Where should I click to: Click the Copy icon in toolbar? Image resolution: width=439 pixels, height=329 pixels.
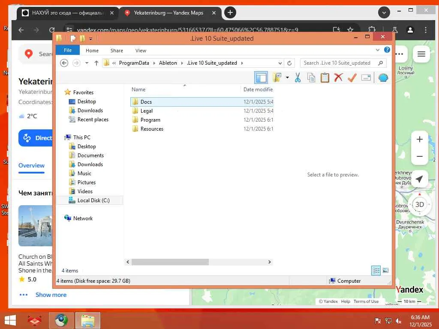311,78
